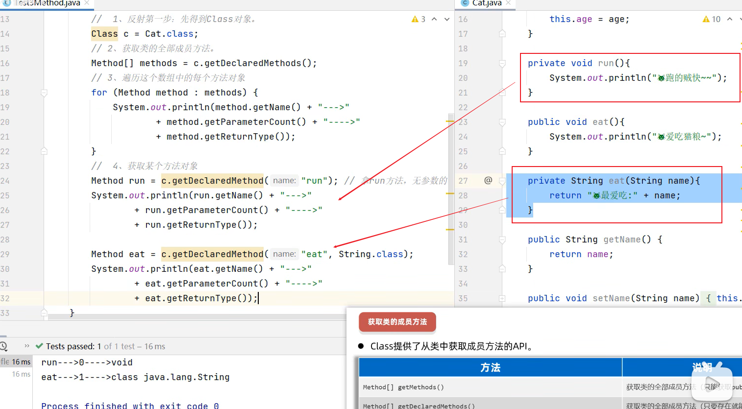Click fold end marker at Cat.java line 17
The image size is (742, 409).
[502, 34]
